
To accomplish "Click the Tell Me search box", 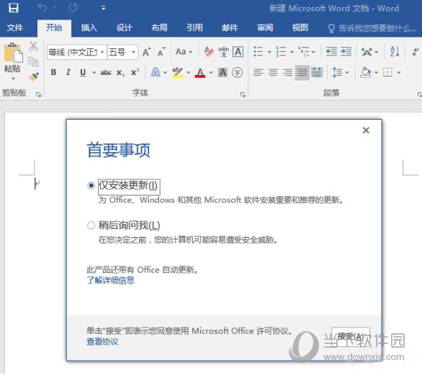I will 372,28.
